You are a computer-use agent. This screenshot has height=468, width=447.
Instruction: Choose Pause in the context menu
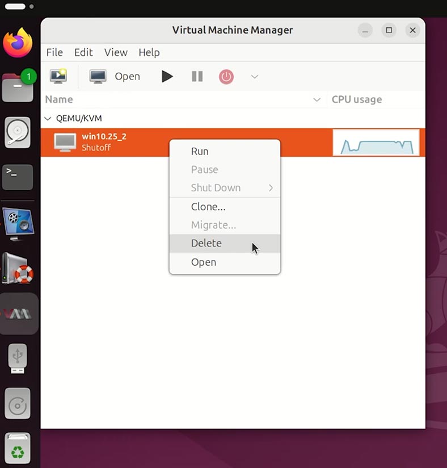coord(225,169)
